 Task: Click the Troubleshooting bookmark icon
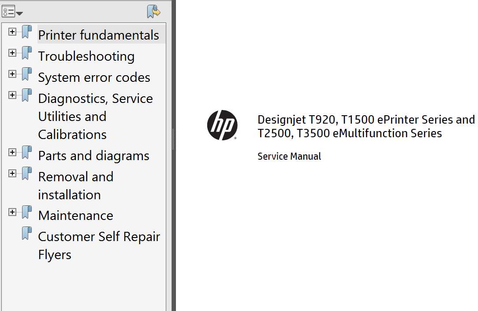pyautogui.click(x=27, y=53)
